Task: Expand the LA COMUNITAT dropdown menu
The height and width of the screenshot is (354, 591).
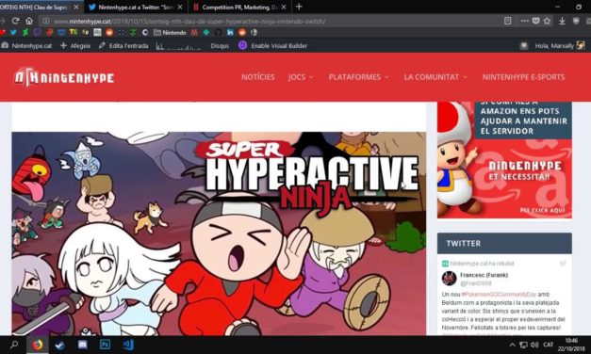Action: pos(435,77)
